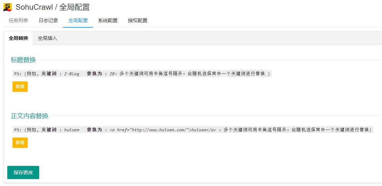
Task: Save changes with the 保存更改 button
Action: 23,172
